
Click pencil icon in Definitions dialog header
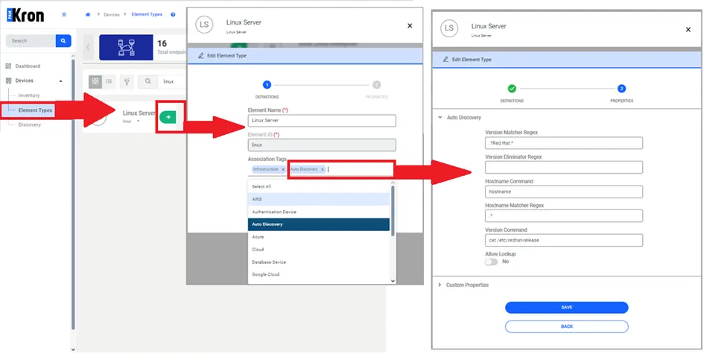tap(200, 56)
